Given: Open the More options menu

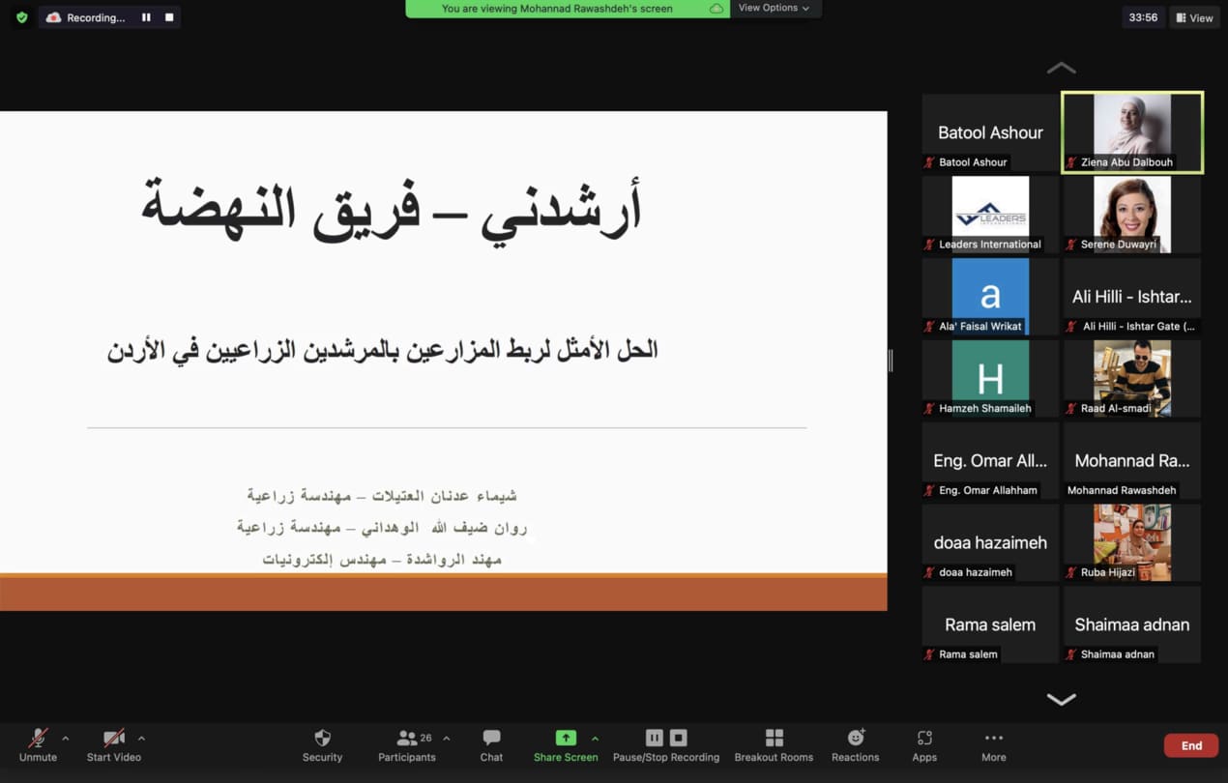Looking at the screenshot, I should (x=994, y=745).
